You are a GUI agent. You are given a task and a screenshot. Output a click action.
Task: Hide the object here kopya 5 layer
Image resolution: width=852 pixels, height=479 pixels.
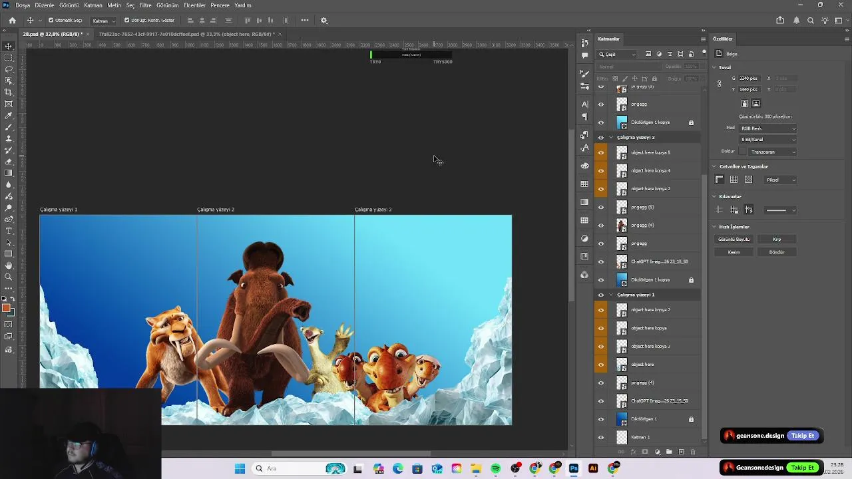click(x=601, y=152)
